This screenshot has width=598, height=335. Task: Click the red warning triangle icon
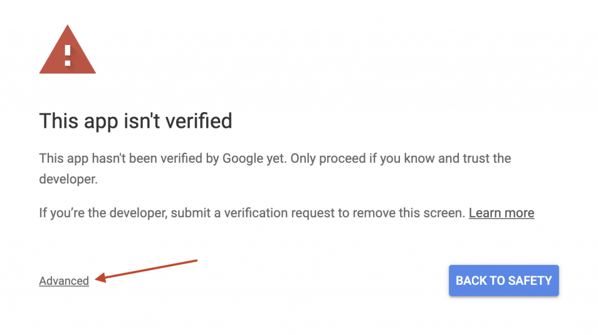(x=68, y=50)
